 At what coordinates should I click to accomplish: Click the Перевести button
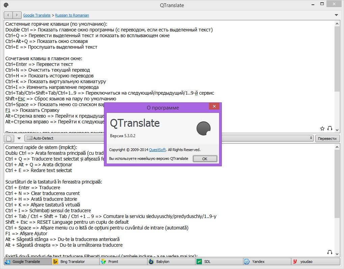coord(327,139)
